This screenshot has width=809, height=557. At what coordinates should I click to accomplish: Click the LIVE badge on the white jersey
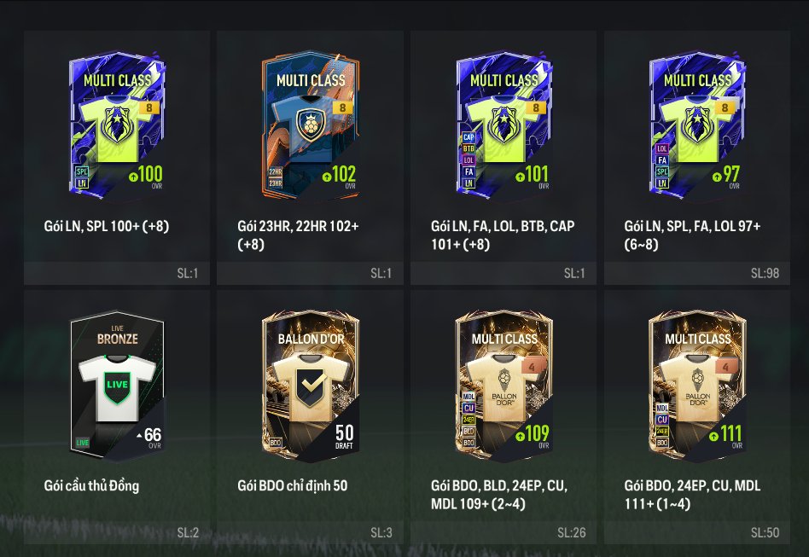click(x=117, y=385)
